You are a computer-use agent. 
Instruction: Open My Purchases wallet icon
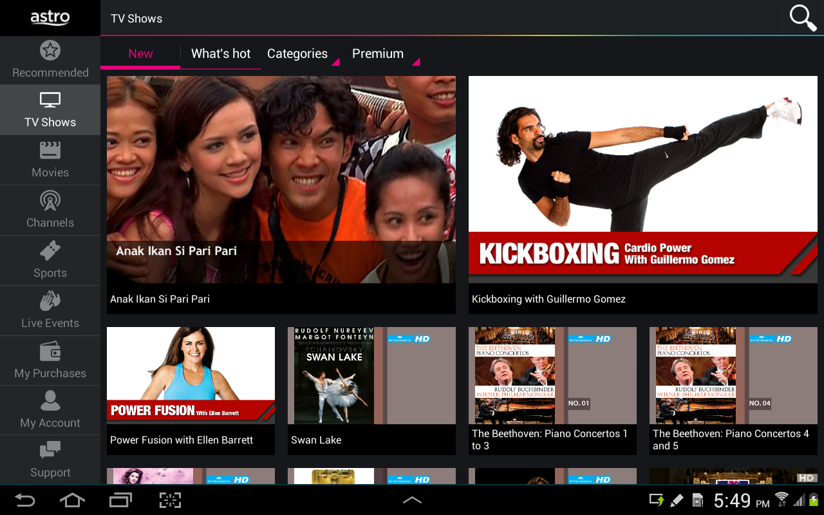point(50,351)
